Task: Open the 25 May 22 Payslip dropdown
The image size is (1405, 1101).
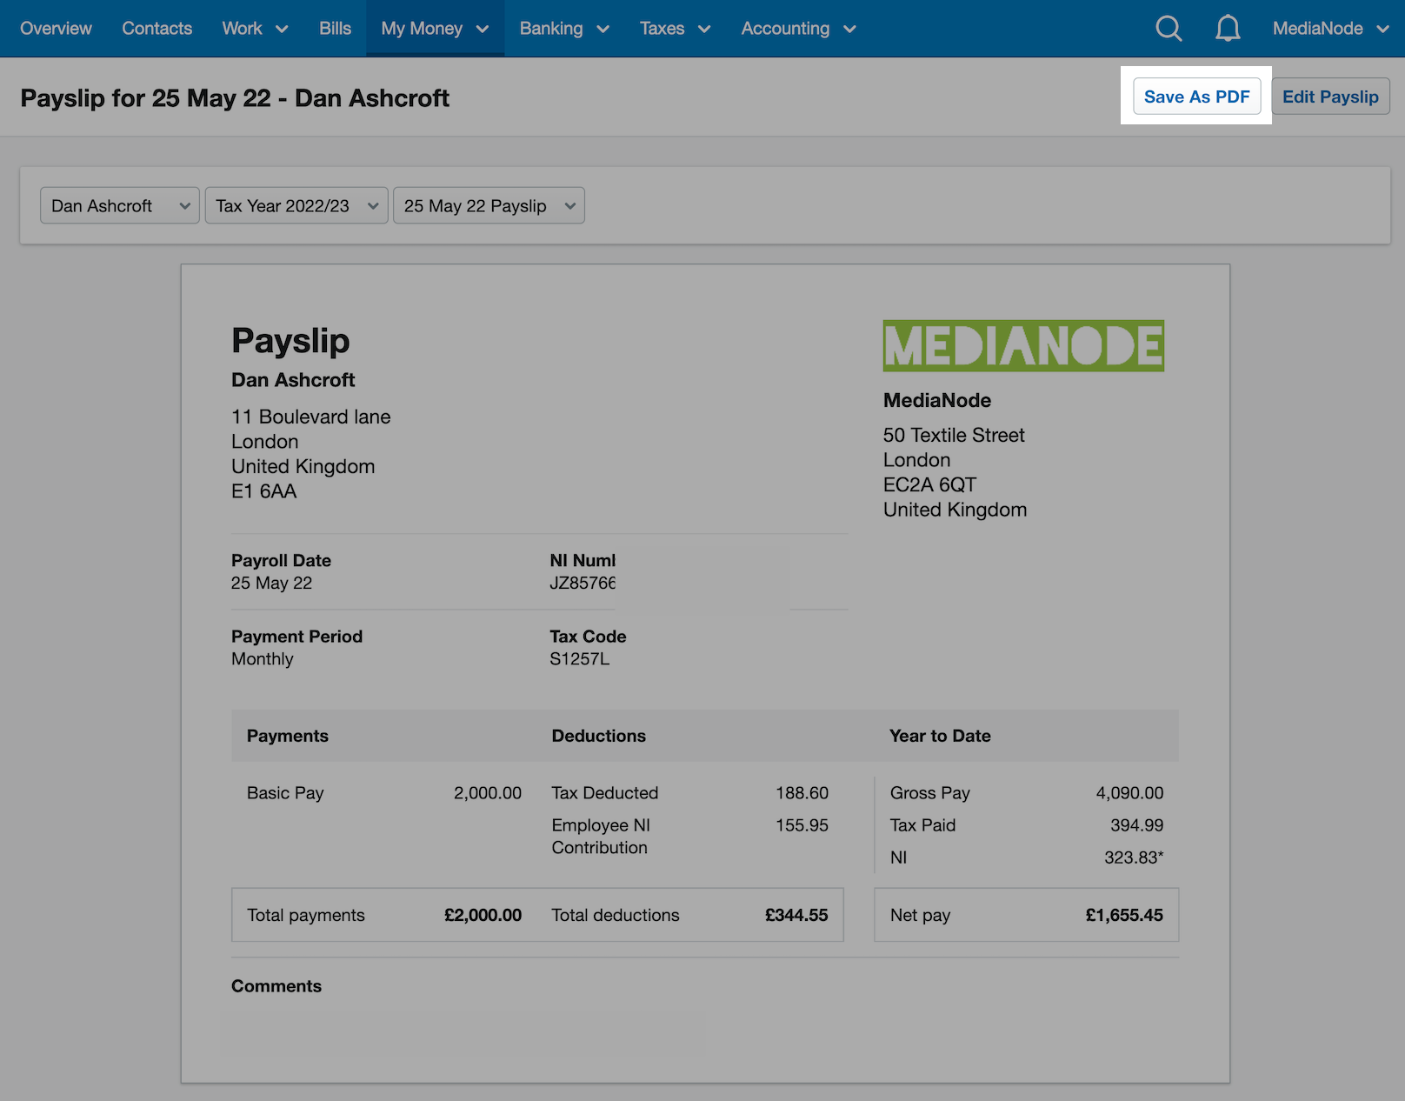Action: [x=489, y=206]
